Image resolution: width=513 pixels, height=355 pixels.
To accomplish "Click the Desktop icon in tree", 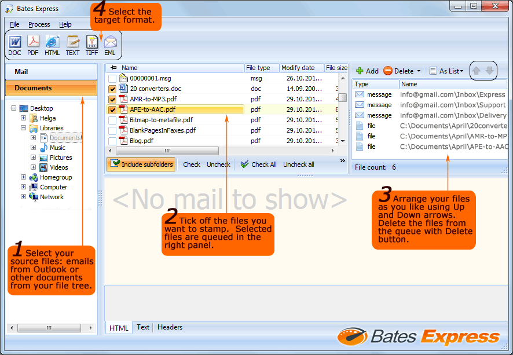I will tap(24, 108).
